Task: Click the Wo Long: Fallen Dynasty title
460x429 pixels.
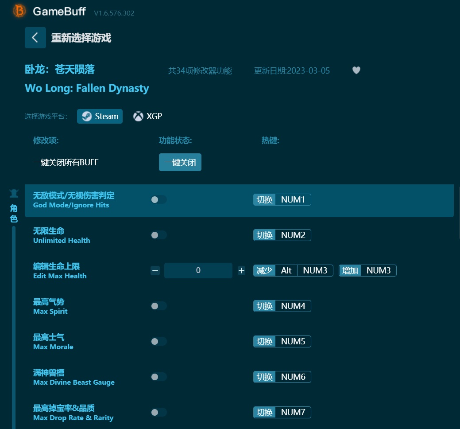Action: [87, 88]
